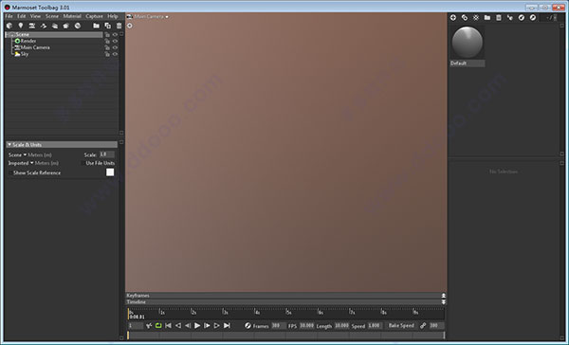Click the first round arrow icon in materials toolbar
This screenshot has height=345, width=569.
pyautogui.click(x=521, y=17)
